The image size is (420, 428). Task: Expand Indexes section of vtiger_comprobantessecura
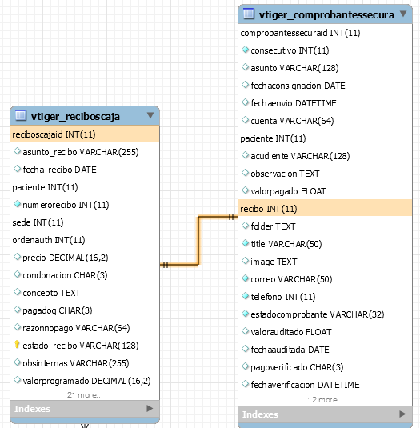402,414
